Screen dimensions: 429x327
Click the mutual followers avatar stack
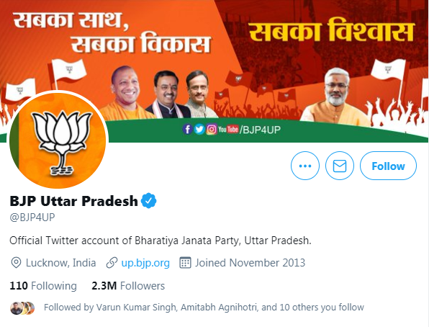(22, 308)
